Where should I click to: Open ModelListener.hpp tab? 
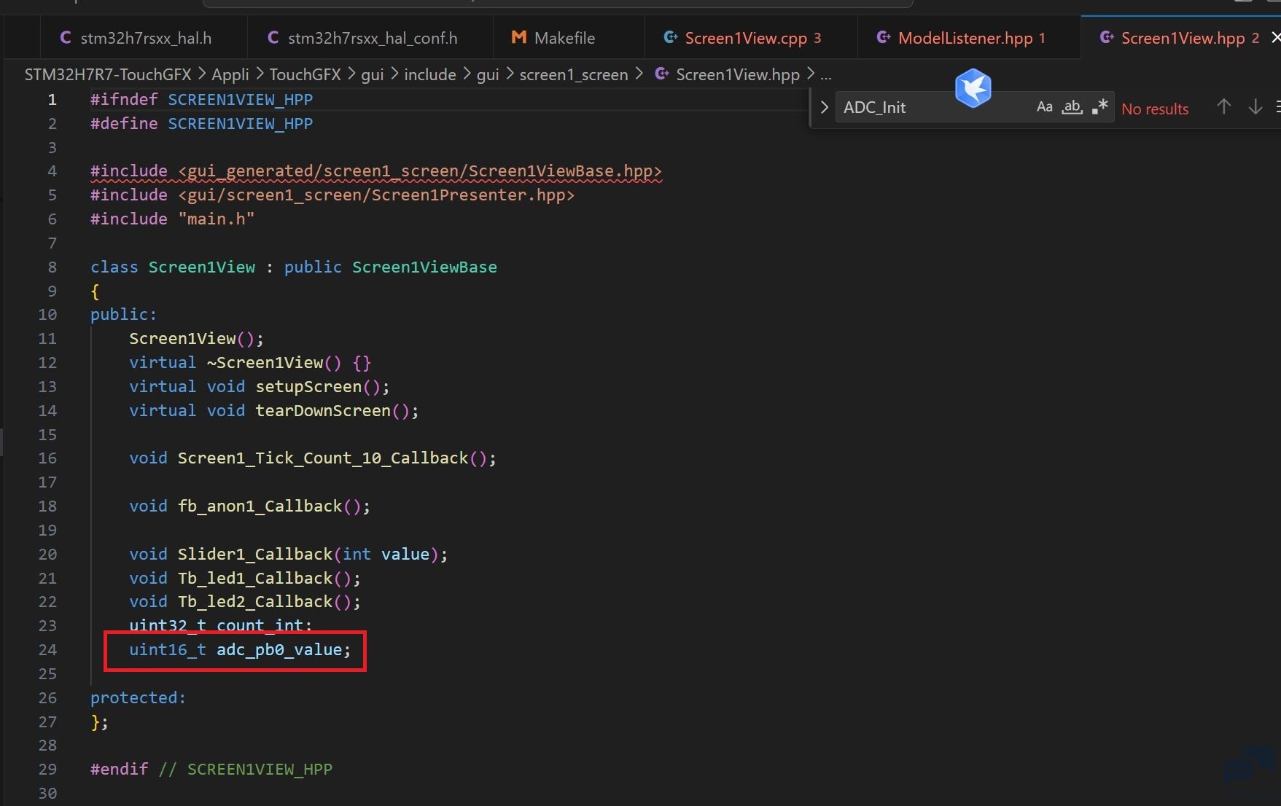pos(965,38)
